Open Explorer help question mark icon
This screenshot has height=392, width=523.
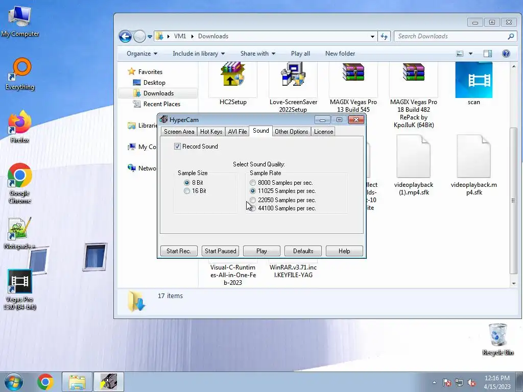pyautogui.click(x=506, y=54)
